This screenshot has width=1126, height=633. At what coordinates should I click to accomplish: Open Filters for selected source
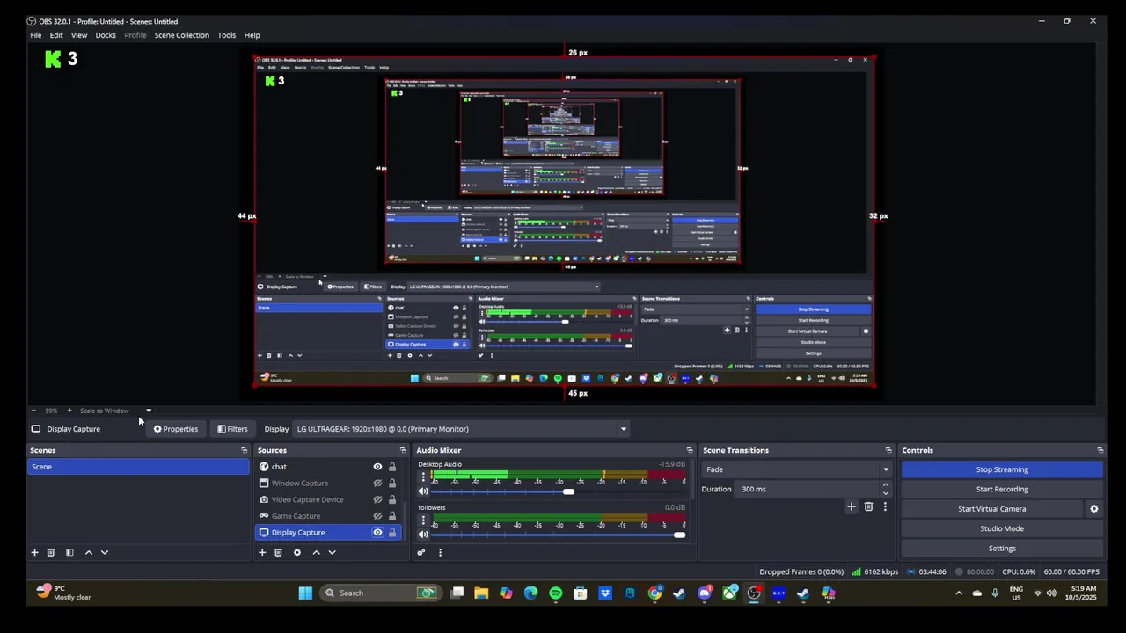232,429
